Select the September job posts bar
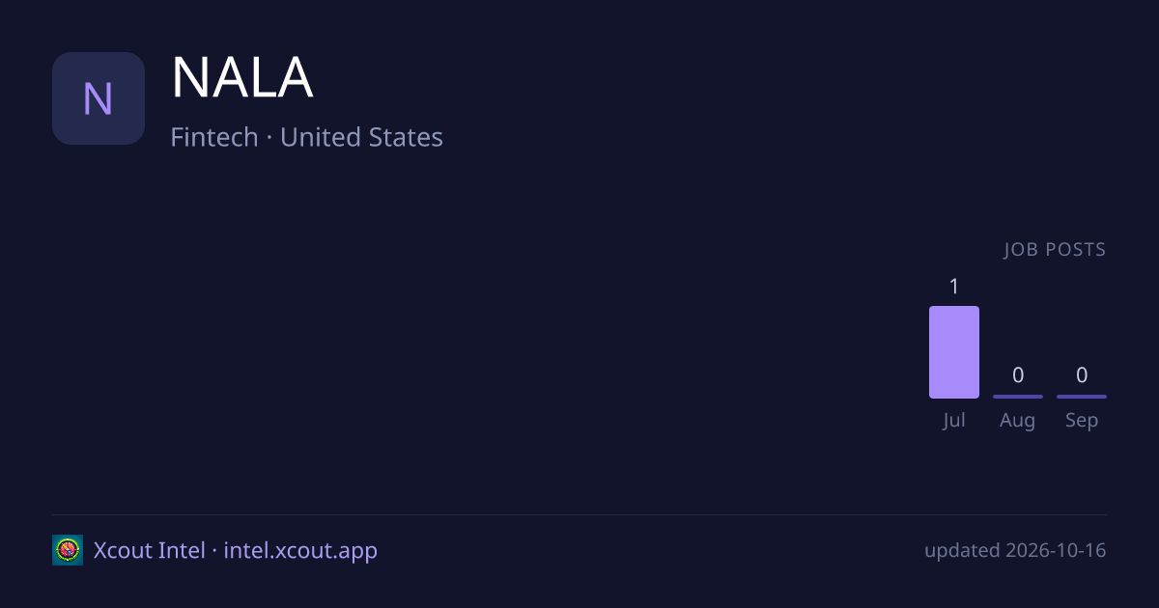 (x=1082, y=397)
